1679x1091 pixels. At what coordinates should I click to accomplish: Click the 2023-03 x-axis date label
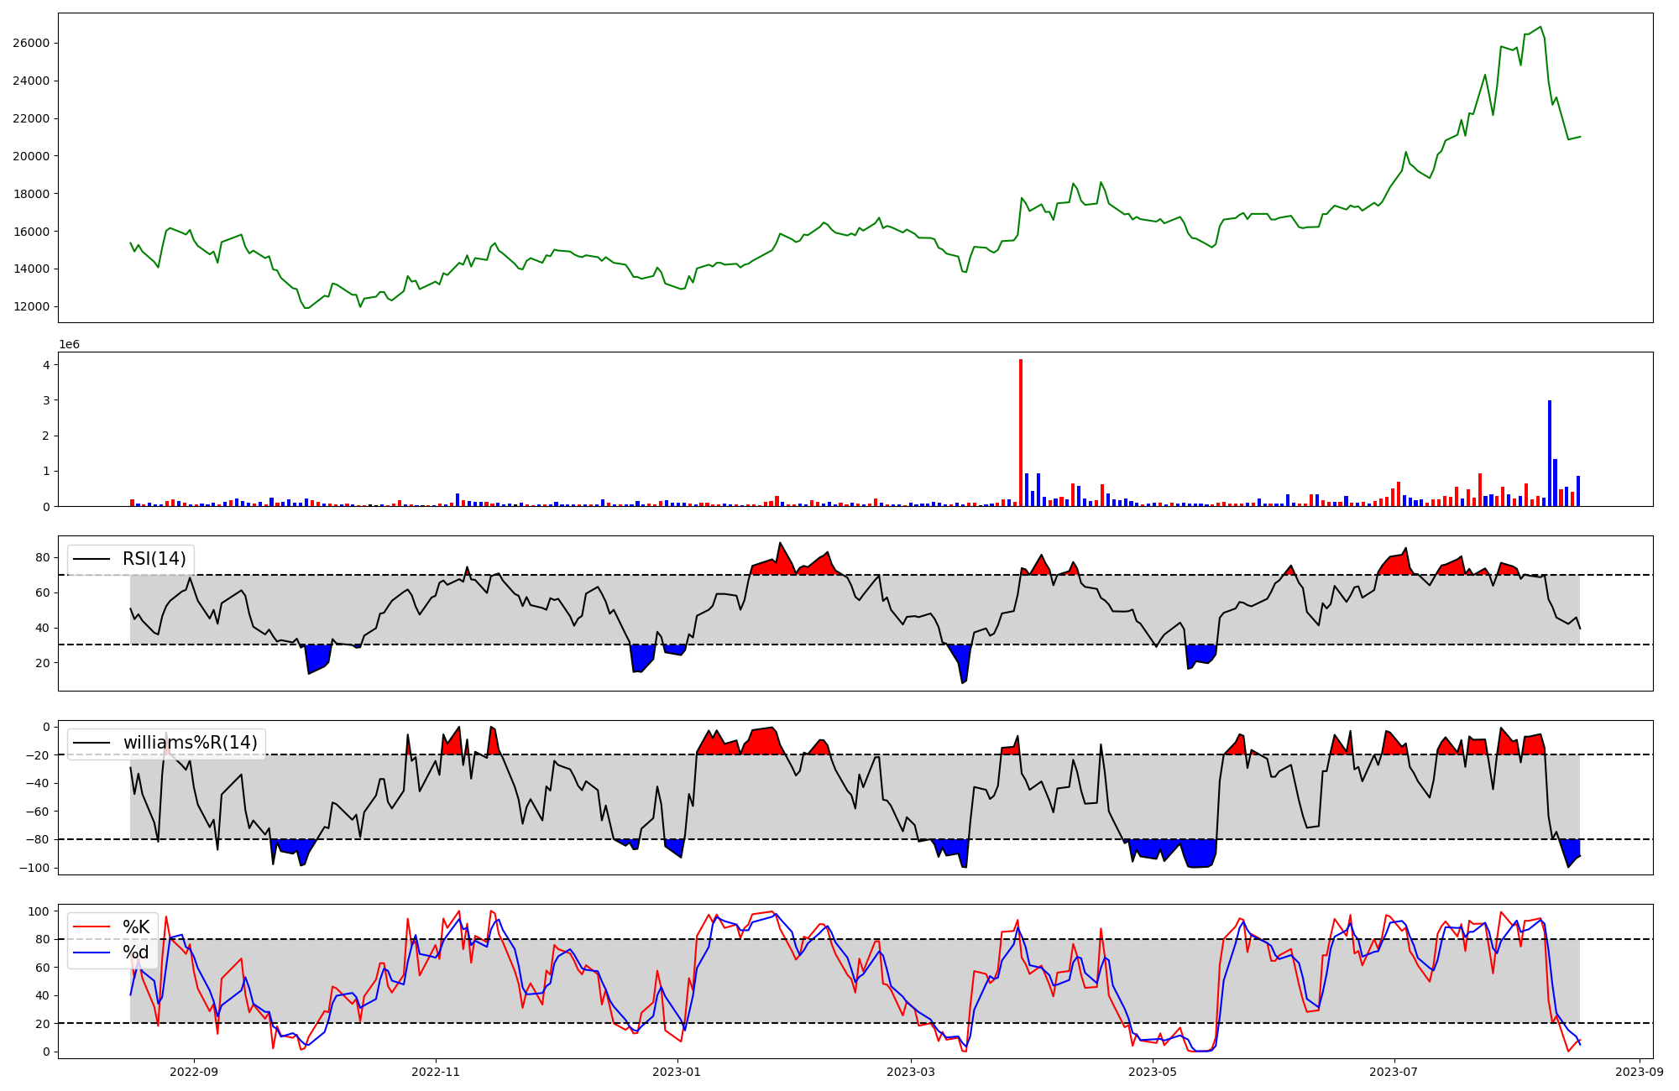[x=910, y=1072]
